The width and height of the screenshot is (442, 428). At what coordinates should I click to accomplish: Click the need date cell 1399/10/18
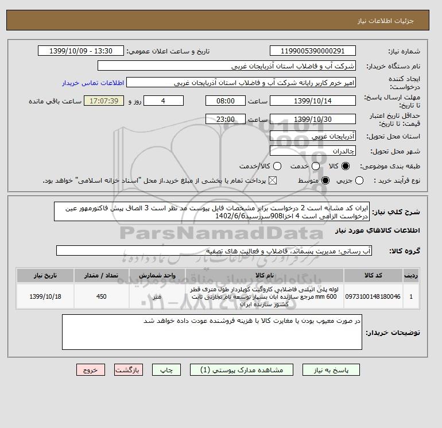[45, 296]
